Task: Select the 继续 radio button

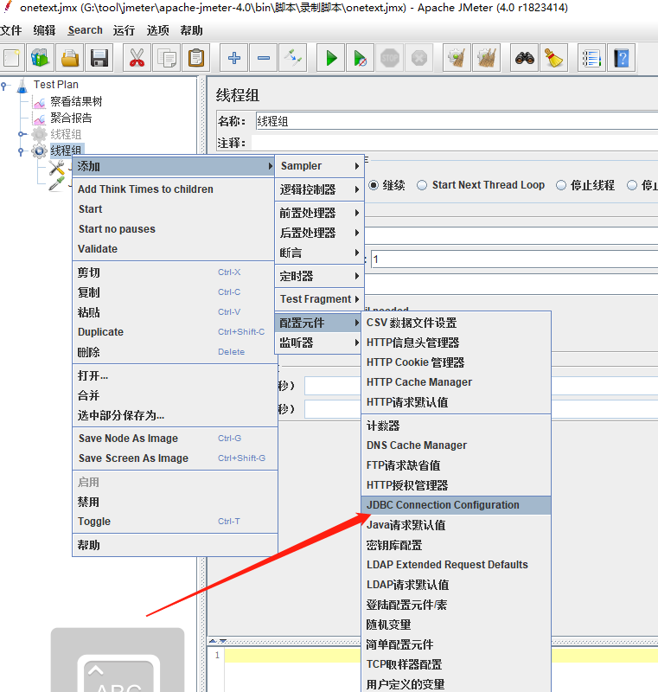Action: point(374,185)
